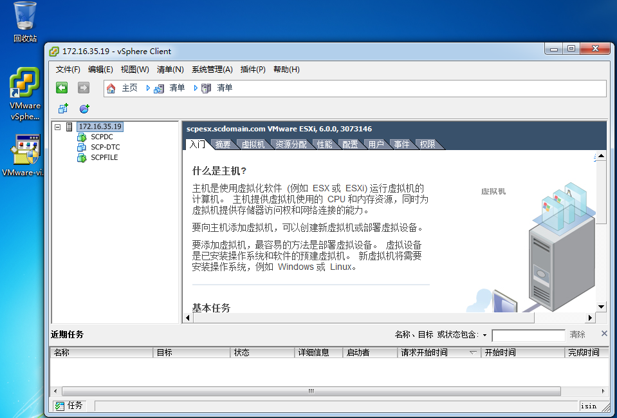Screen dimensions: 617x418
Task: Click the New Resource Pool toolbar icon
Action: tap(84, 108)
